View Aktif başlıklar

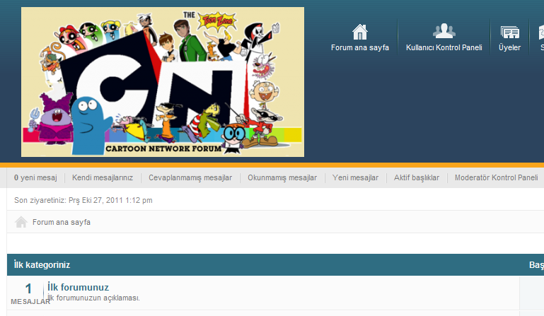[417, 177]
